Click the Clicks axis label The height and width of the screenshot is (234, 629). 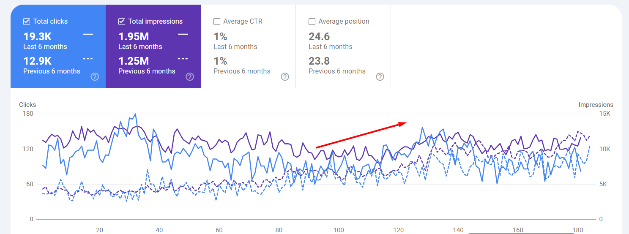[27, 105]
